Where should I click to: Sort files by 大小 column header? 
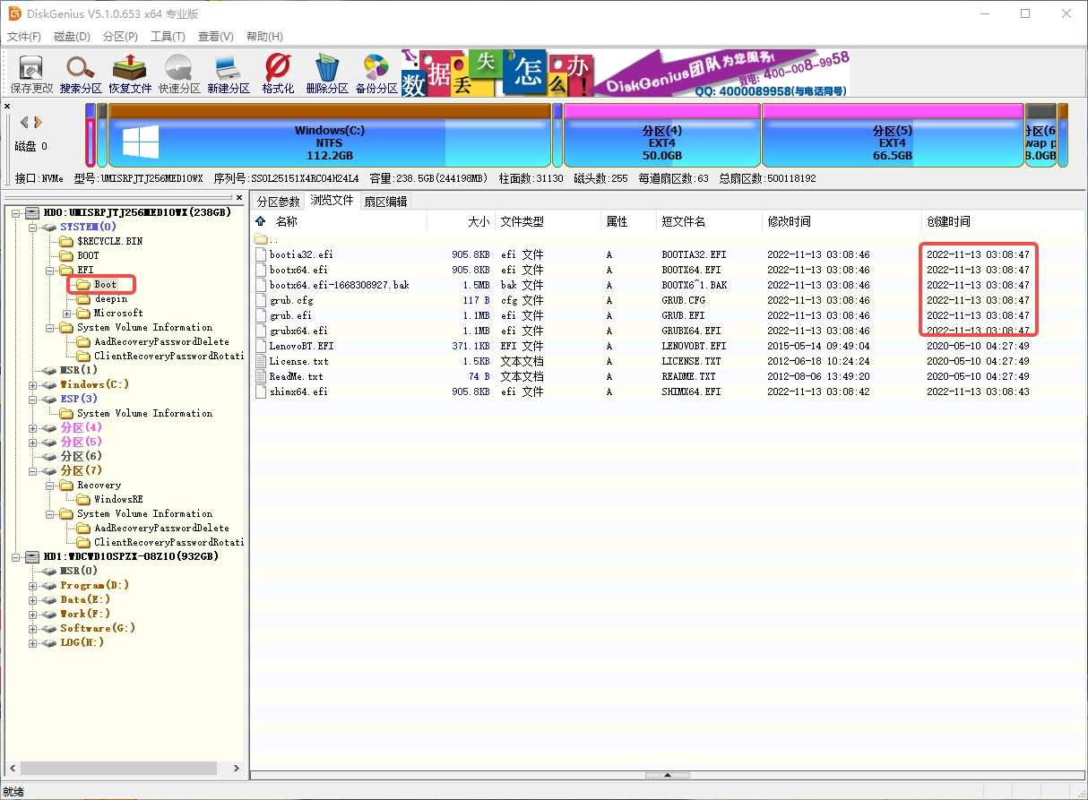click(x=460, y=221)
